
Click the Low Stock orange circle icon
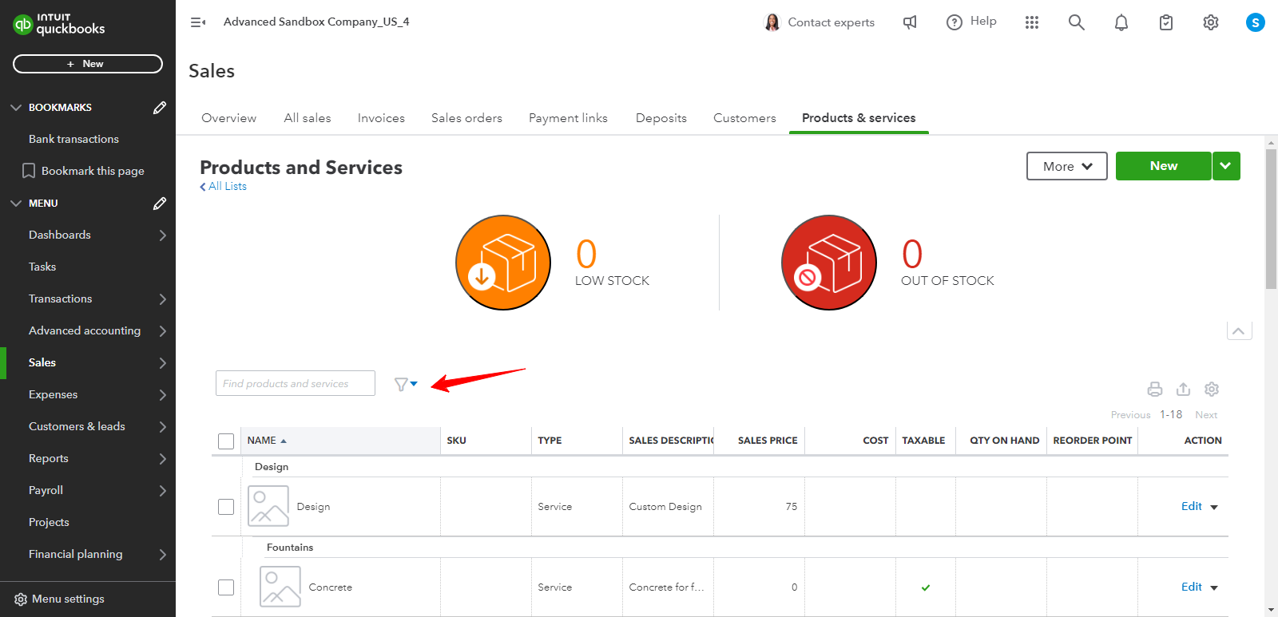(503, 263)
